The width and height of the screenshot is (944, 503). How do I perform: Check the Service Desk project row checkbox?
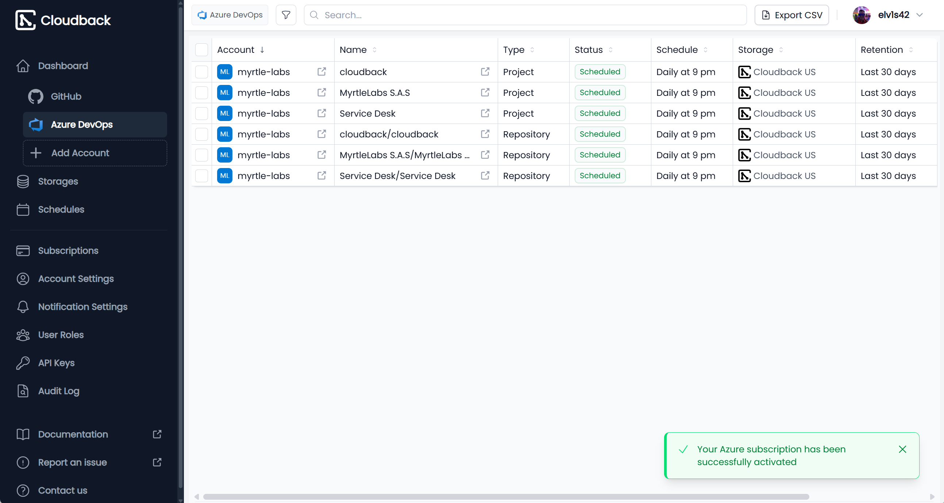[x=201, y=113]
